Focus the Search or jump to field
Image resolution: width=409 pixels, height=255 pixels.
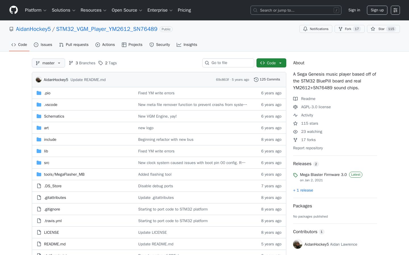click(x=296, y=10)
